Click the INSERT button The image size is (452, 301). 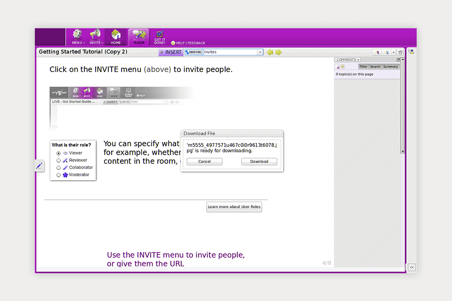point(170,52)
